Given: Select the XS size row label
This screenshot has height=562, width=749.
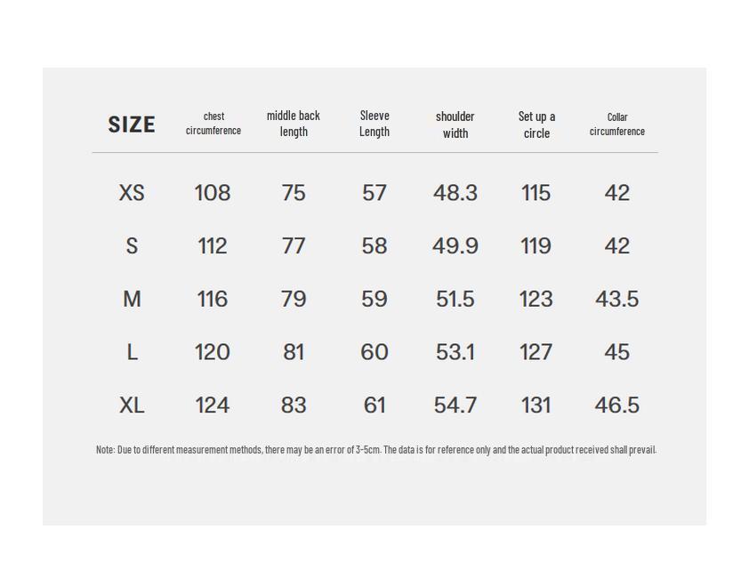Looking at the screenshot, I should tap(132, 193).
